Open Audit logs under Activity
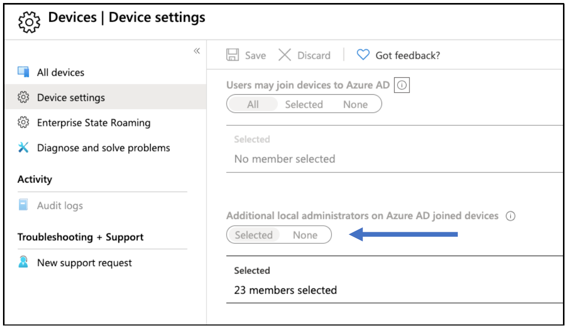This screenshot has height=330, width=570. point(60,206)
